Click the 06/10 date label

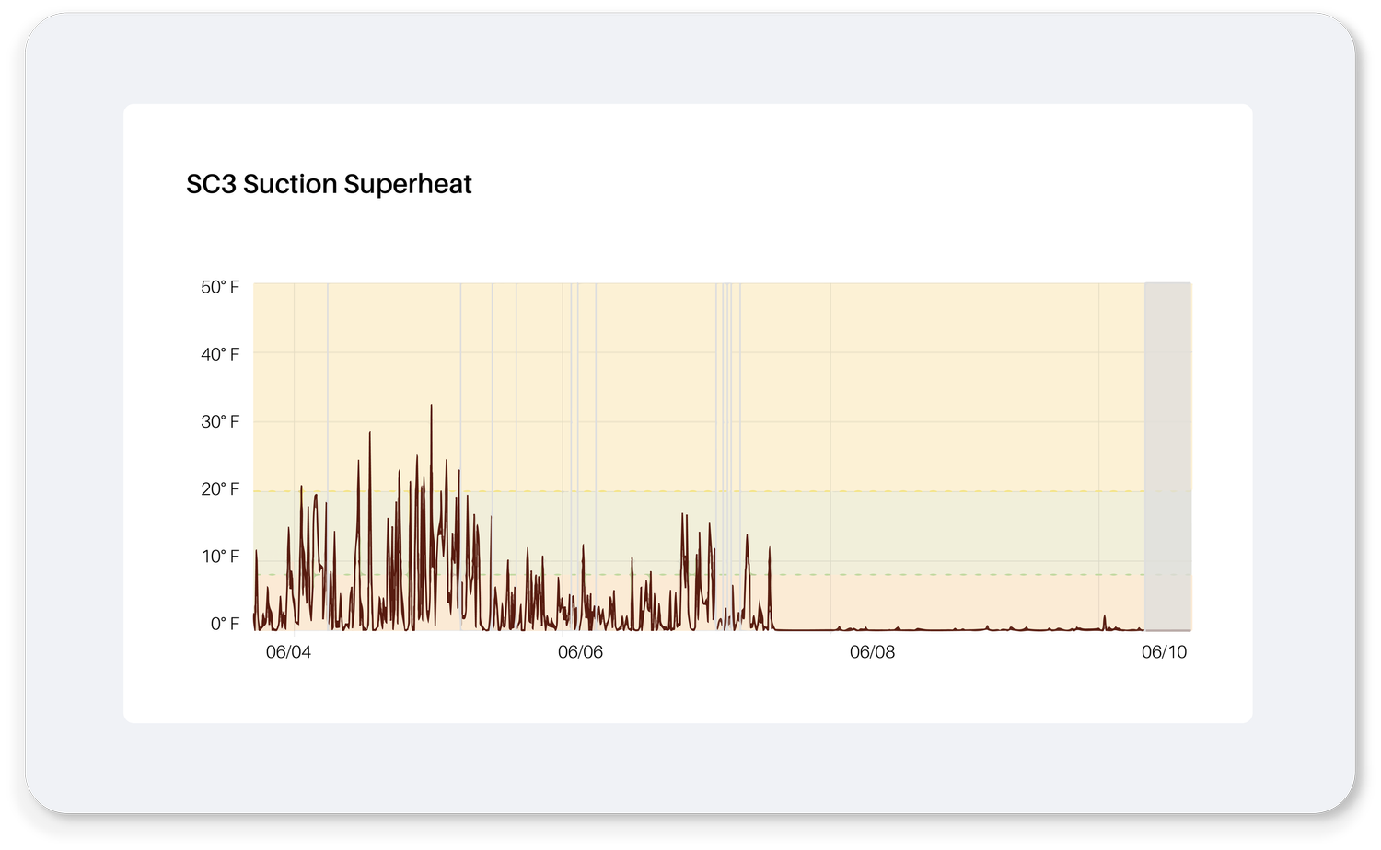(1163, 653)
